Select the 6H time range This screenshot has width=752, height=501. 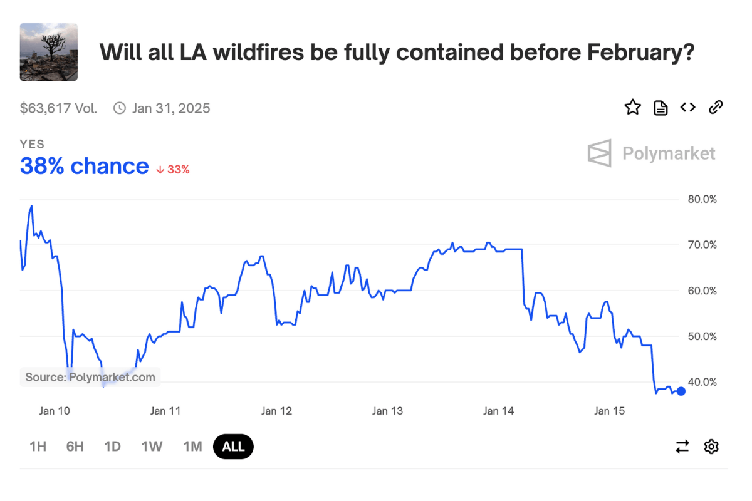click(x=75, y=447)
